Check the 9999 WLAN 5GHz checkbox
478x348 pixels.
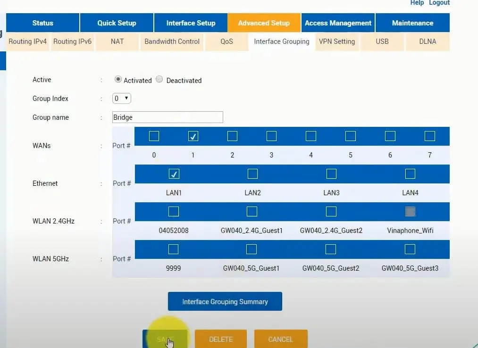(x=173, y=249)
